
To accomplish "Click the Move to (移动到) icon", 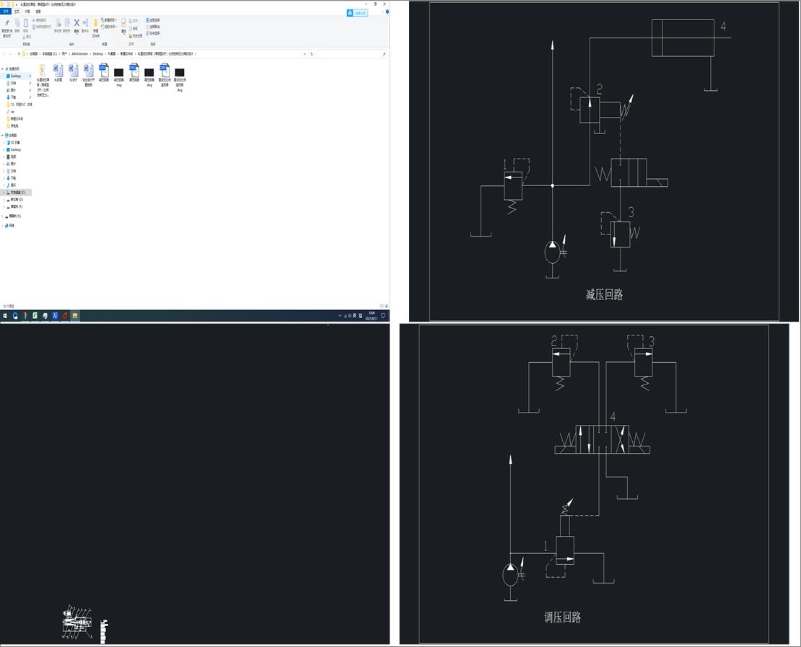I will tap(58, 25).
